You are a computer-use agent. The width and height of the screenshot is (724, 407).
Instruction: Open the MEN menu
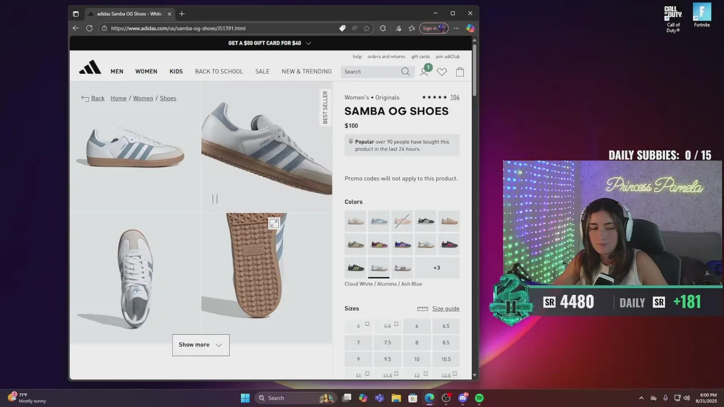(x=117, y=72)
